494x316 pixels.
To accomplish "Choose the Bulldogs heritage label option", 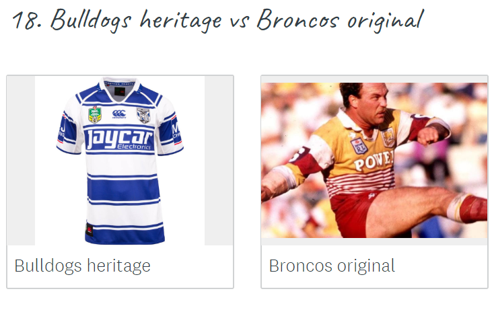I will pos(83,266).
